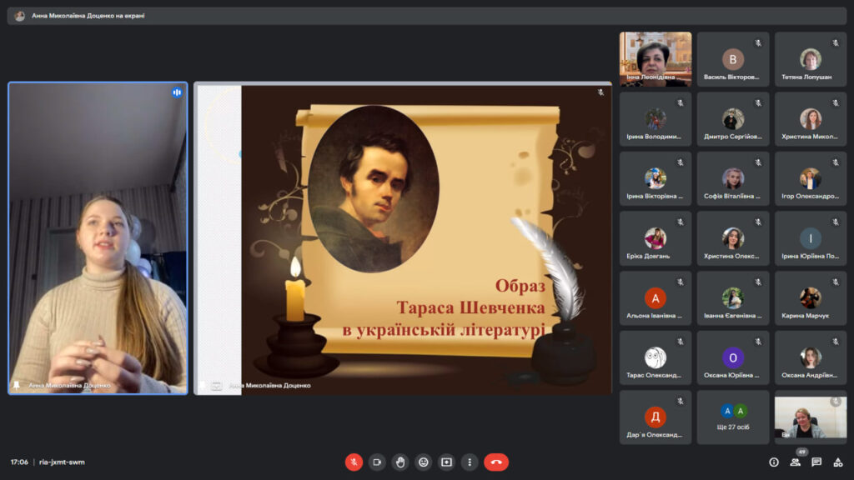
Task: Select the Каріна Марчук participant tile
Action: pos(810,298)
